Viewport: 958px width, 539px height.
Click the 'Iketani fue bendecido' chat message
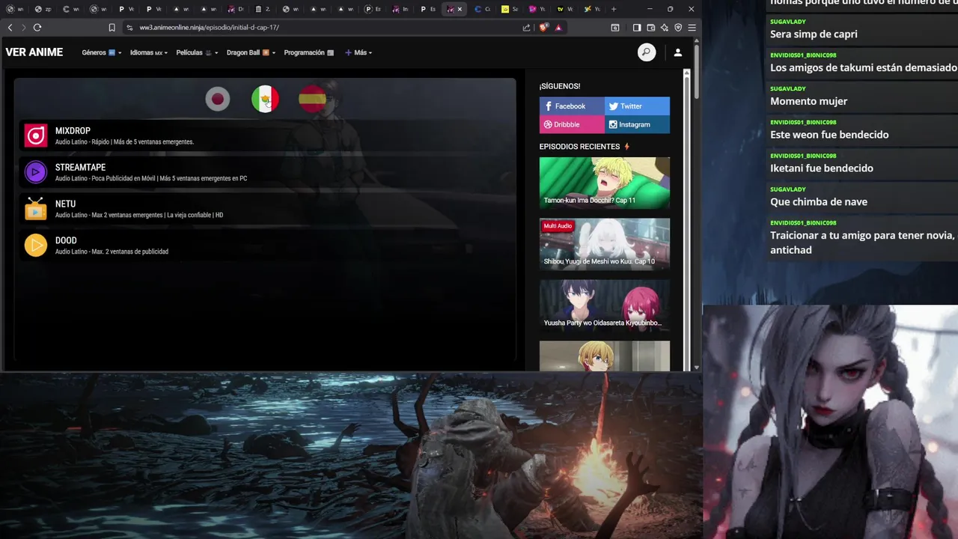coord(822,168)
